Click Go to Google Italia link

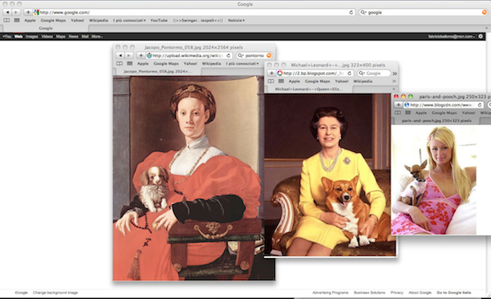(453, 292)
